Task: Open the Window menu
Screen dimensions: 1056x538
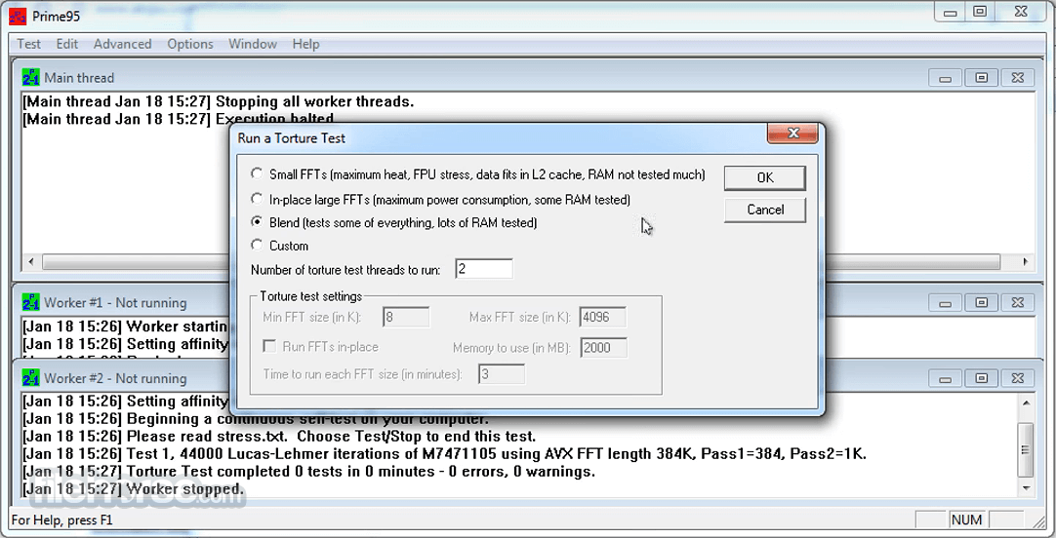Action: tap(253, 44)
